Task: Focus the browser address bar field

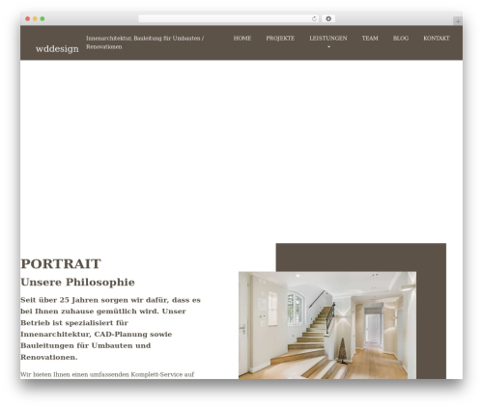Action: [x=228, y=18]
